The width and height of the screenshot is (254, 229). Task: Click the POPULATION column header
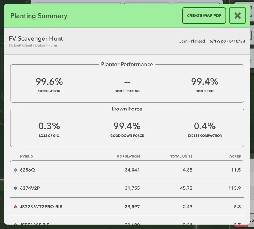[128, 156]
